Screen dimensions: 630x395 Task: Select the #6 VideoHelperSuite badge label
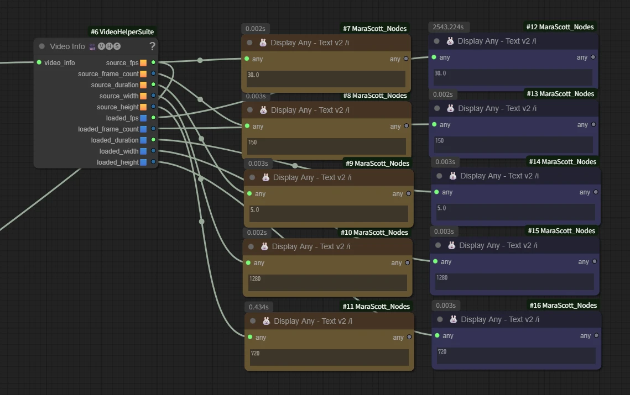click(x=122, y=32)
